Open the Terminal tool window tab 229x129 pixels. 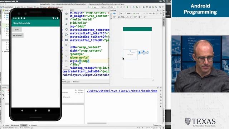click(15, 125)
